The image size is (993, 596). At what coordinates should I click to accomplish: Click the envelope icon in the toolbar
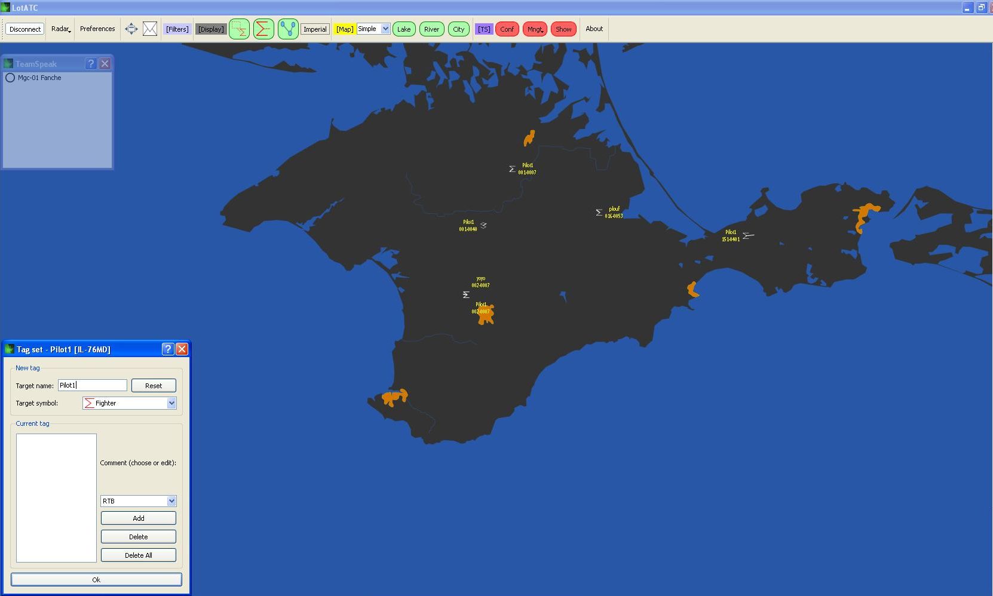click(150, 29)
